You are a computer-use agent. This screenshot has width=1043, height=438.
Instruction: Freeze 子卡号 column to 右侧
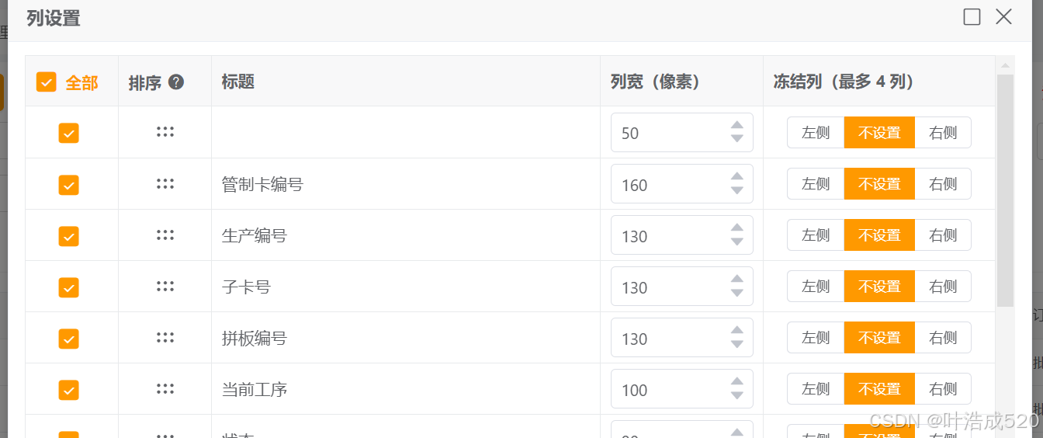[x=943, y=287]
